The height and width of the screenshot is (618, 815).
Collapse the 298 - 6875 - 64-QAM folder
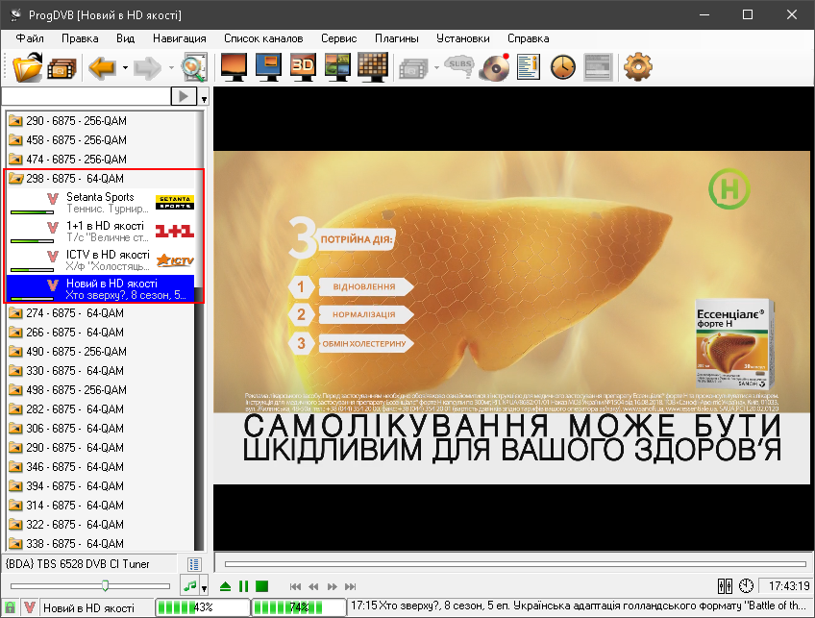coord(15,179)
